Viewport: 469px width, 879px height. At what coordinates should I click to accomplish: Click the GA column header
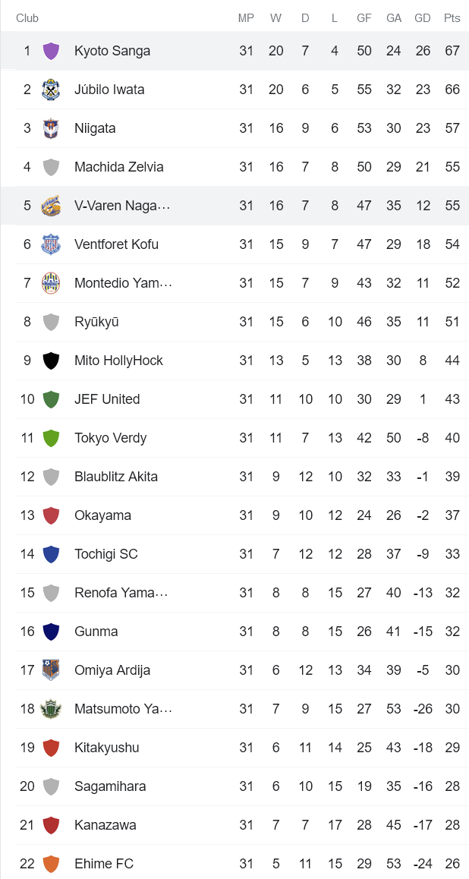[394, 17]
